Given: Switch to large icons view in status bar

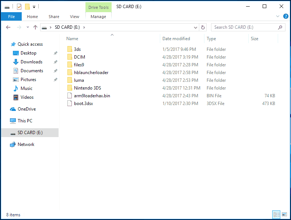Looking at the screenshot, I should 284,214.
